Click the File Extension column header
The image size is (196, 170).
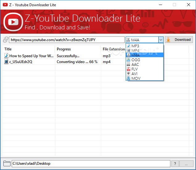(x=113, y=49)
